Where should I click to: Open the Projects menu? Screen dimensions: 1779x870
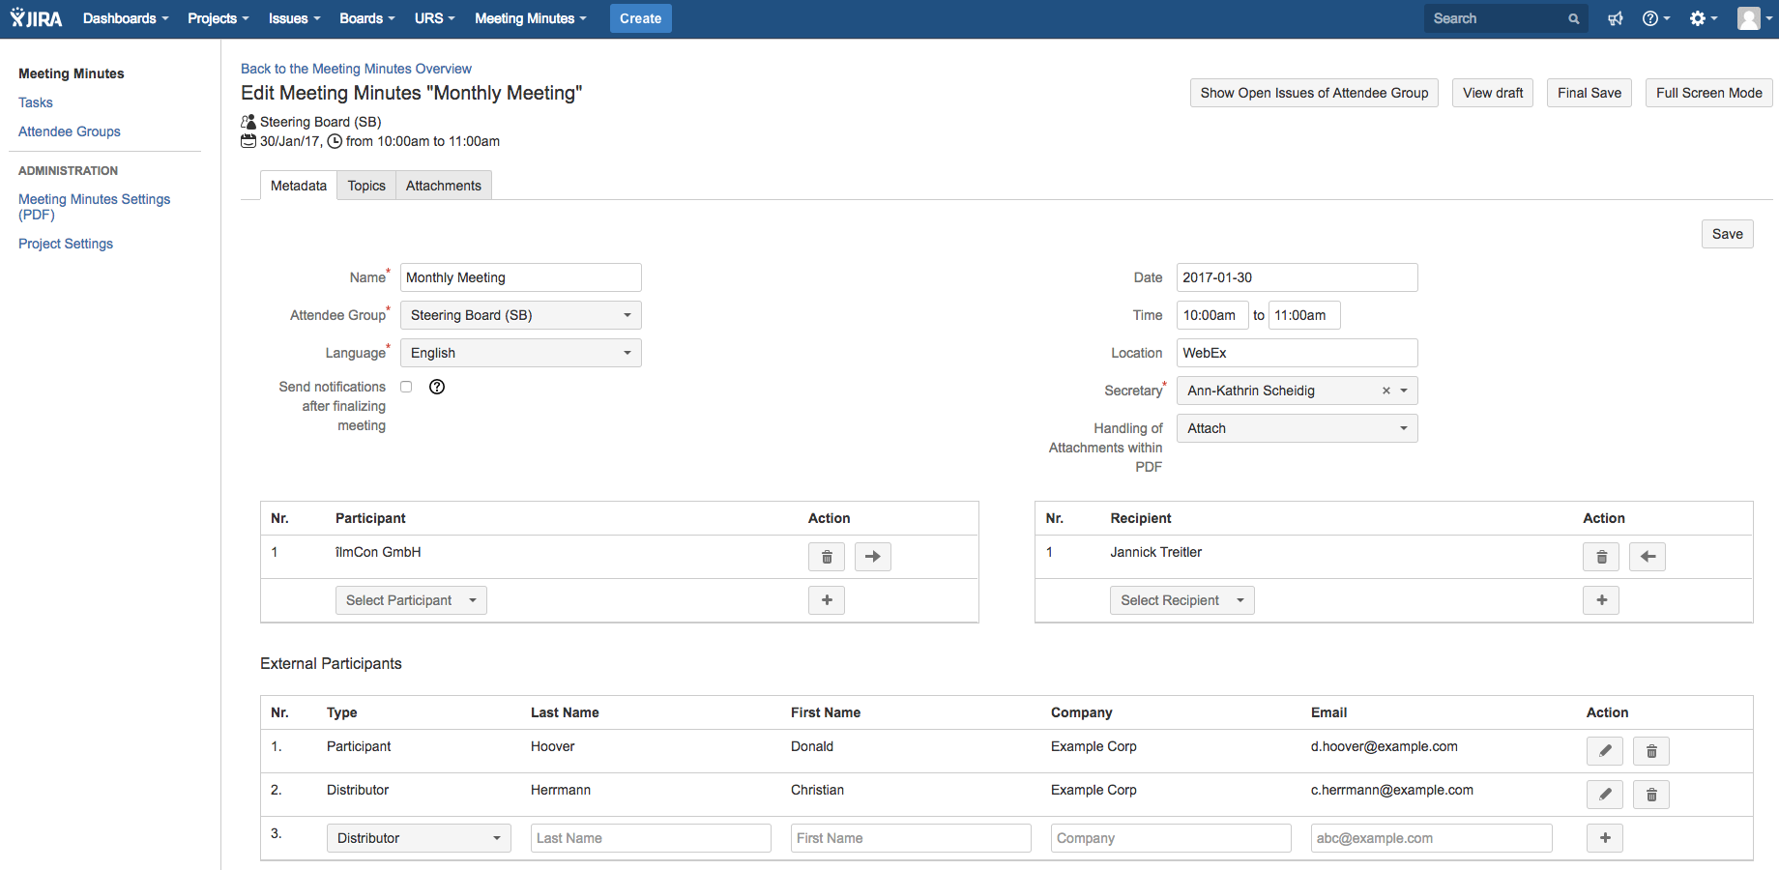(x=219, y=18)
